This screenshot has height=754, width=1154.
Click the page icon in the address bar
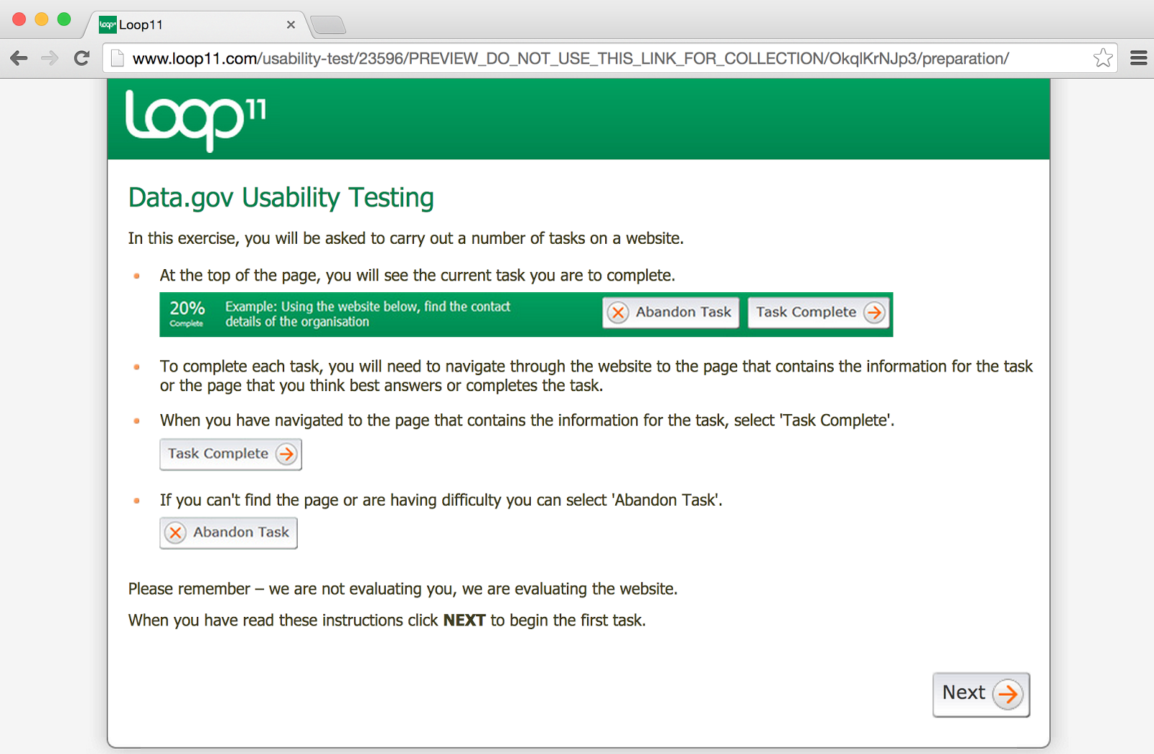117,58
